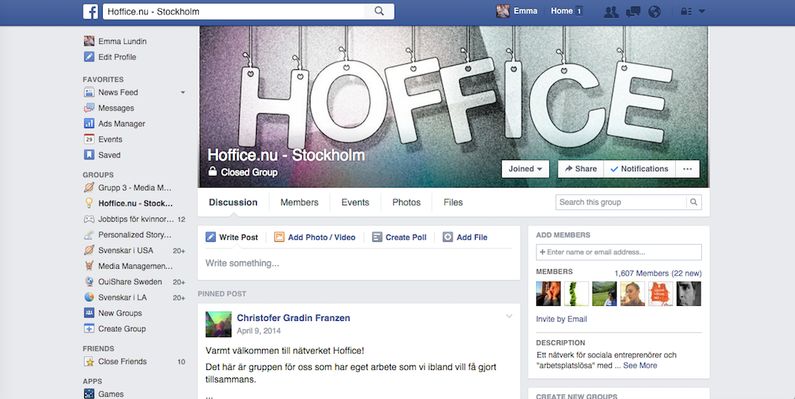The image size is (795, 399).
Task: Click Search this group field
Action: (621, 202)
